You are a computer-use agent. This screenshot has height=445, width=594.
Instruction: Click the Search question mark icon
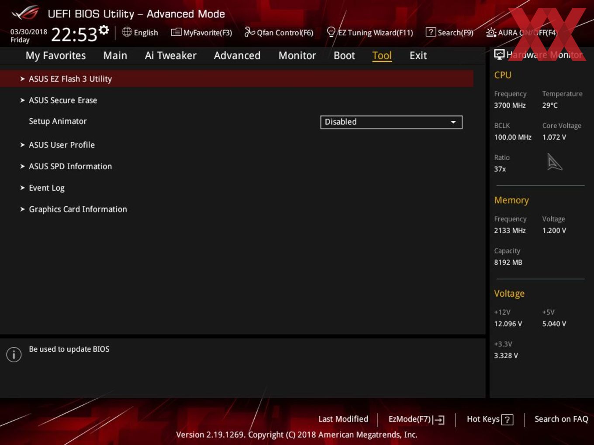click(431, 32)
